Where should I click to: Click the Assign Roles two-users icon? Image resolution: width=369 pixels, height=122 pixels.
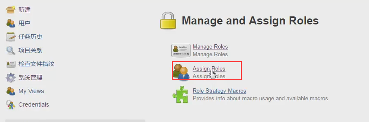coord(181,72)
